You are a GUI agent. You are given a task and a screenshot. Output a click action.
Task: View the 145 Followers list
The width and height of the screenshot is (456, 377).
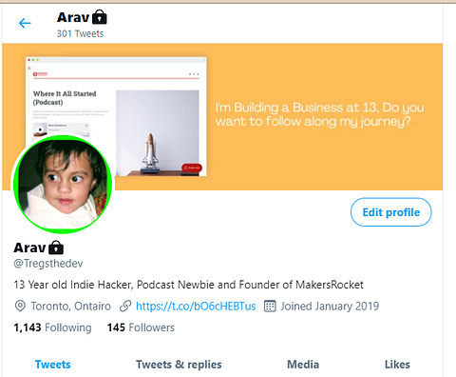[x=141, y=327]
